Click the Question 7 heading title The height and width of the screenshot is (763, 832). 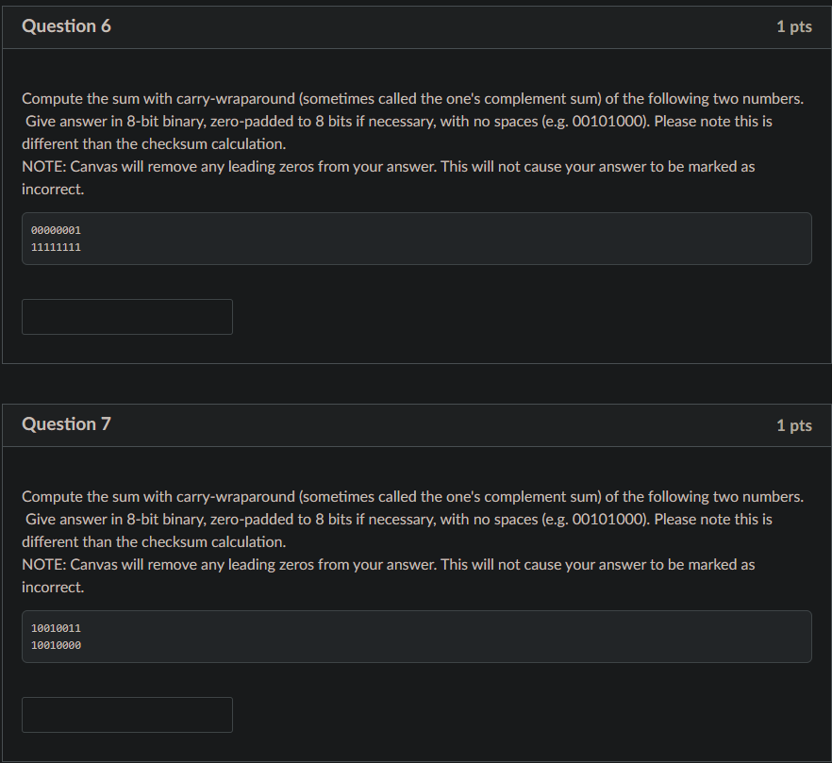click(66, 424)
